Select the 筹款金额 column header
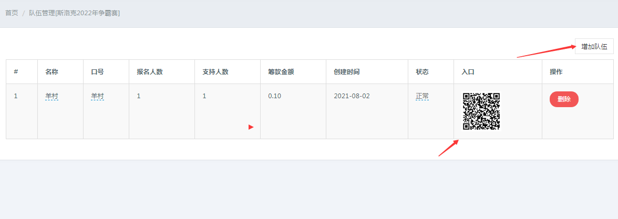618x219 pixels. [x=281, y=71]
